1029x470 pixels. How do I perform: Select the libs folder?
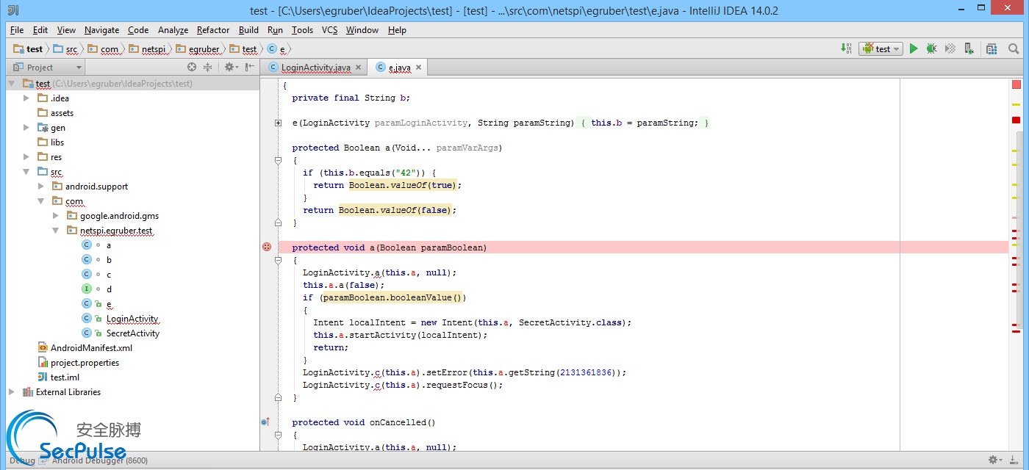pyautogui.click(x=57, y=142)
